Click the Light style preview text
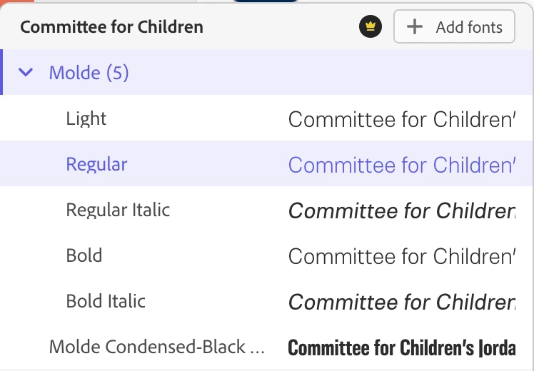 coord(401,119)
